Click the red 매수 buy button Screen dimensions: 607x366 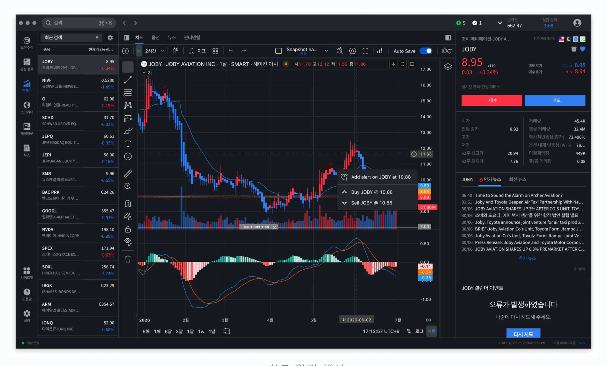492,101
